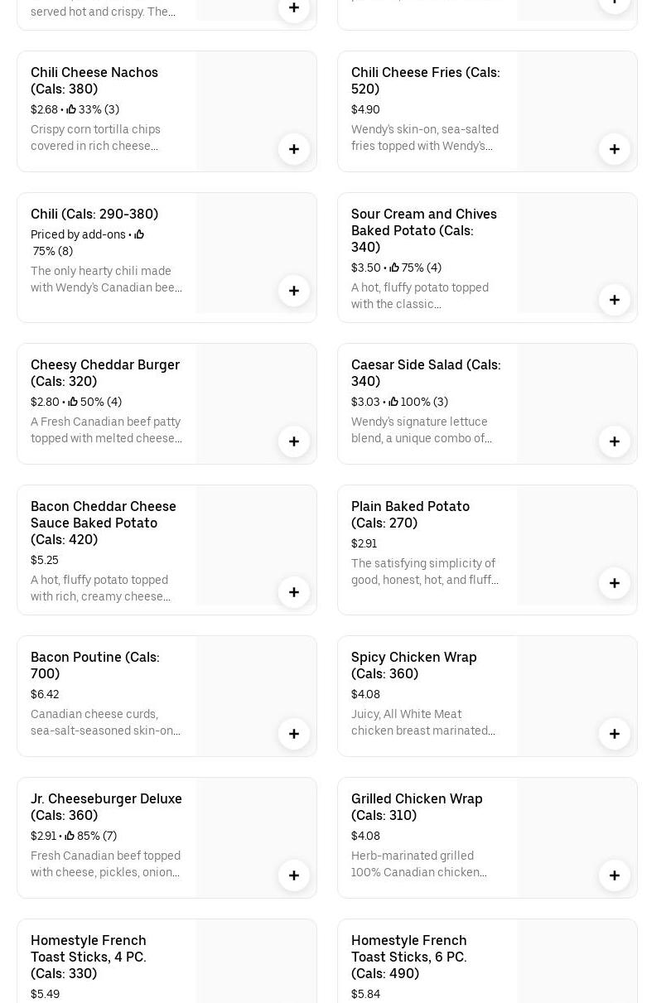The height and width of the screenshot is (1003, 666).
Task: Add Chili Cheese Fries to cart
Action: coord(615,149)
